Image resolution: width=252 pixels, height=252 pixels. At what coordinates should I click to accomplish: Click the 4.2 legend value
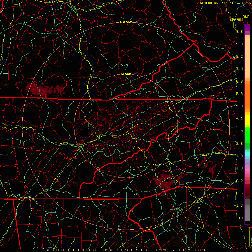coord(239,119)
